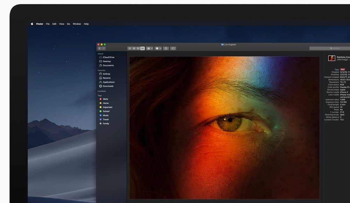This screenshot has height=203, width=350.
Task: Click the iCloud sidebar heading
Action: click(x=100, y=54)
